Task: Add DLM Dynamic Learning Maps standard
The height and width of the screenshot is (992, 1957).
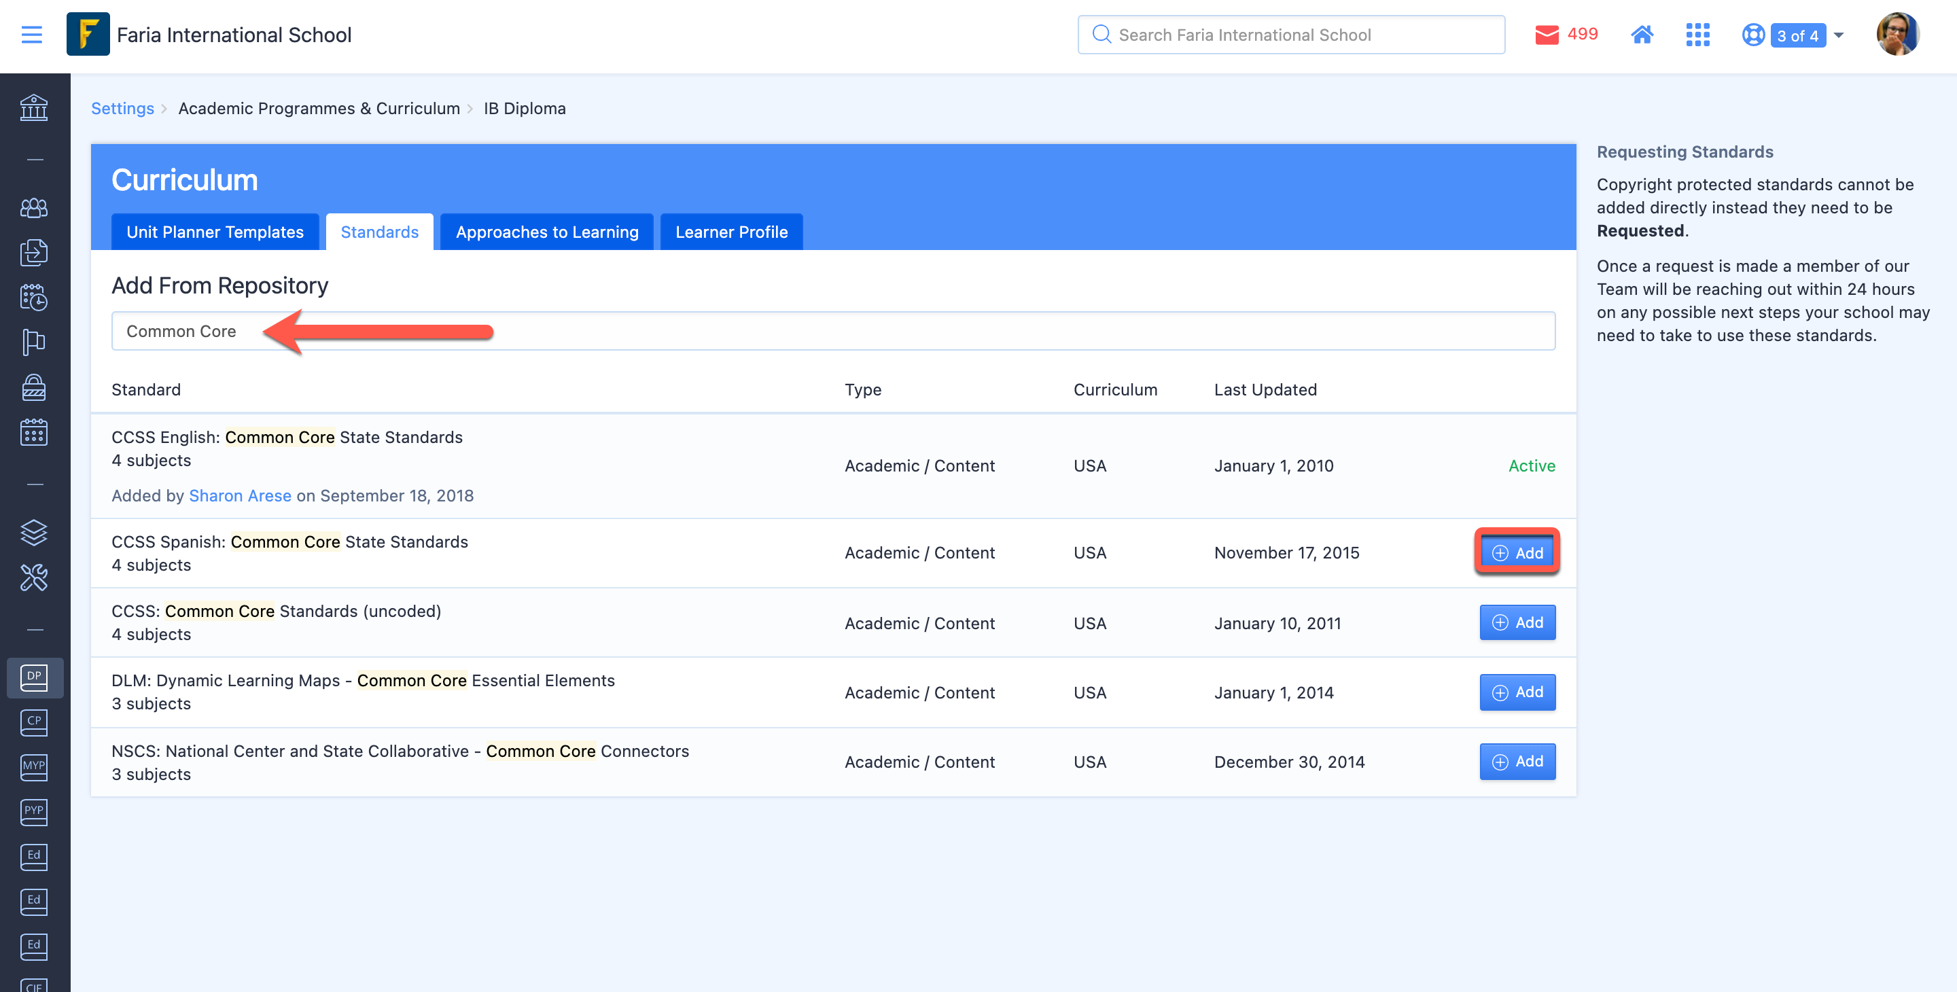Action: click(1517, 692)
